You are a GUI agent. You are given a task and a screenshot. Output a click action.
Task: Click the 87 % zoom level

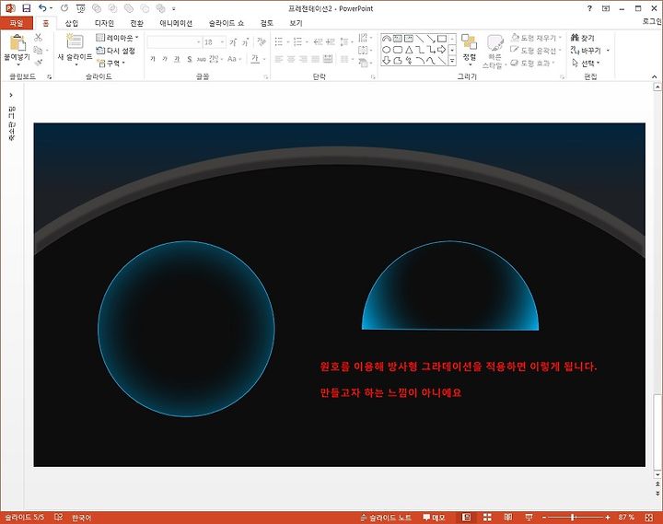click(626, 518)
